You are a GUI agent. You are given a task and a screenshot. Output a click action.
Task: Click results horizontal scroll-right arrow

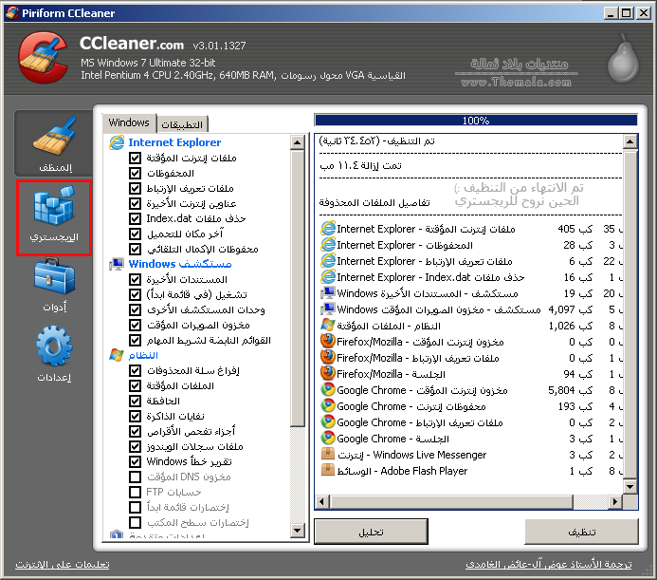coord(614,501)
